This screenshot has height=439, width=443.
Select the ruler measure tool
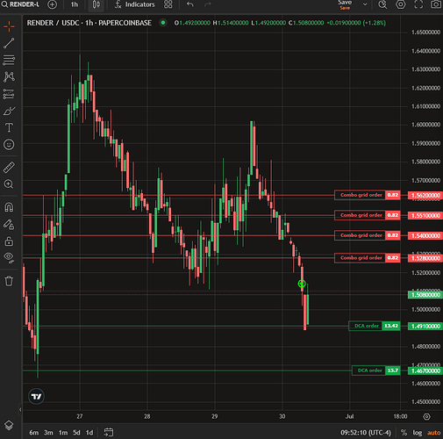pyautogui.click(x=9, y=168)
